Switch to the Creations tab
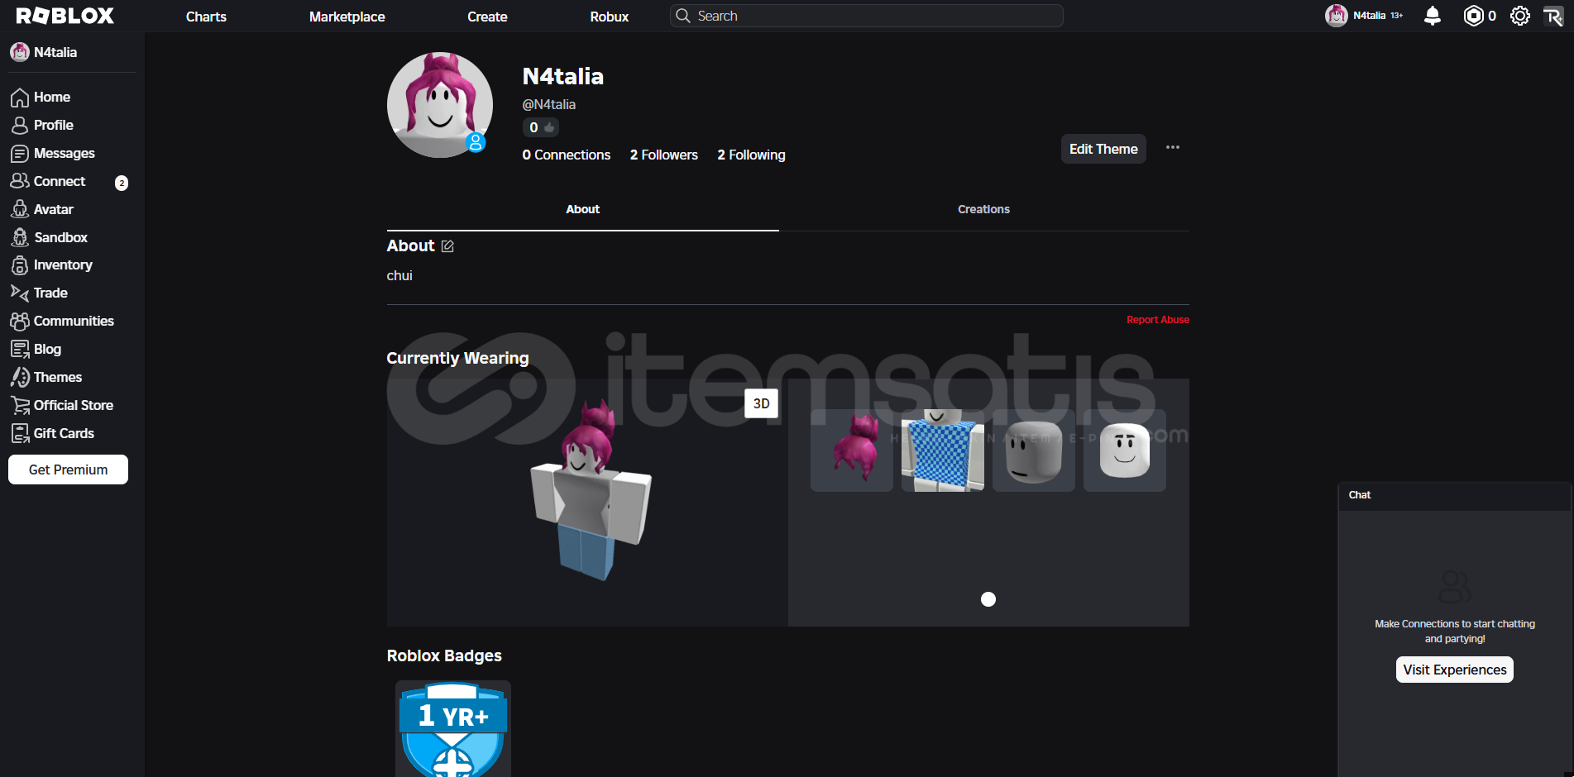Viewport: 1574px width, 777px height. click(x=983, y=210)
